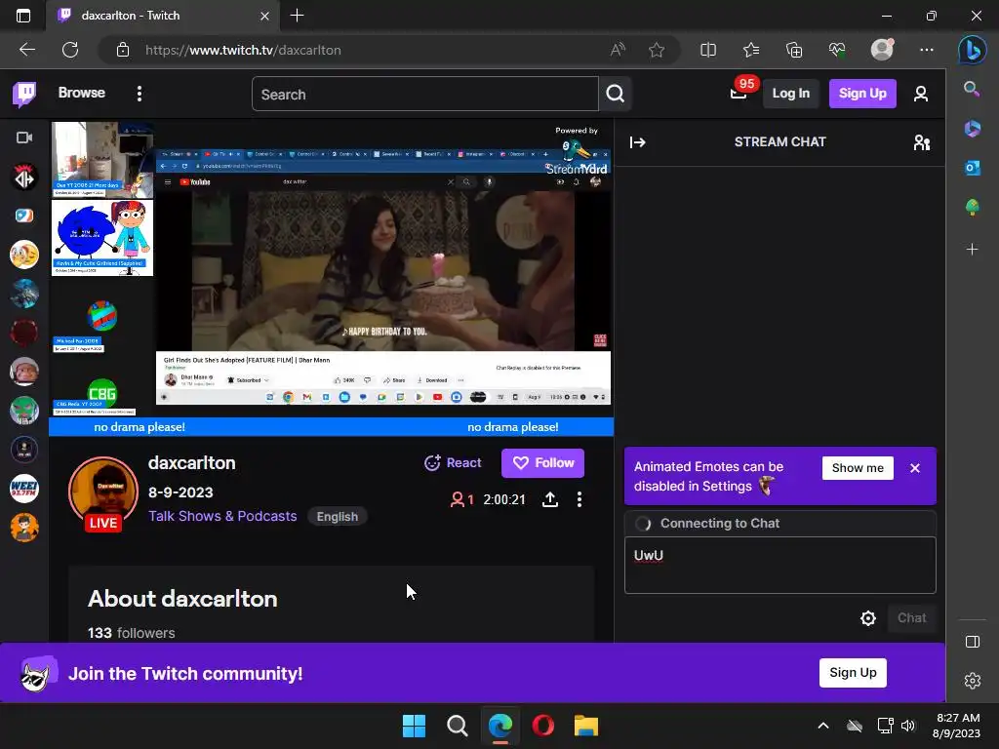Open Talk Shows & Podcasts category link
999x749 pixels.
(222, 516)
